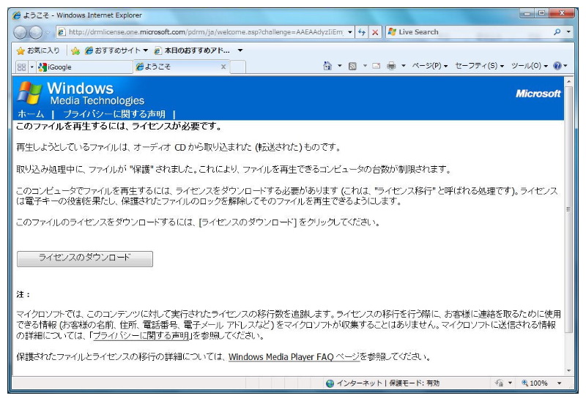586x401 pixels.
Task: Click the vertical page scrollbar thumb
Action: [x=569, y=209]
